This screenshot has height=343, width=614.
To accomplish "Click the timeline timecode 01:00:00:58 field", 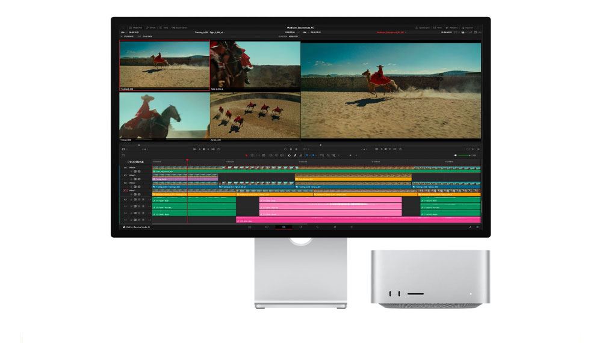I will tap(135, 162).
